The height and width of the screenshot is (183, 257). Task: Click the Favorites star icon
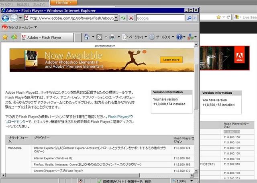(x=5, y=37)
